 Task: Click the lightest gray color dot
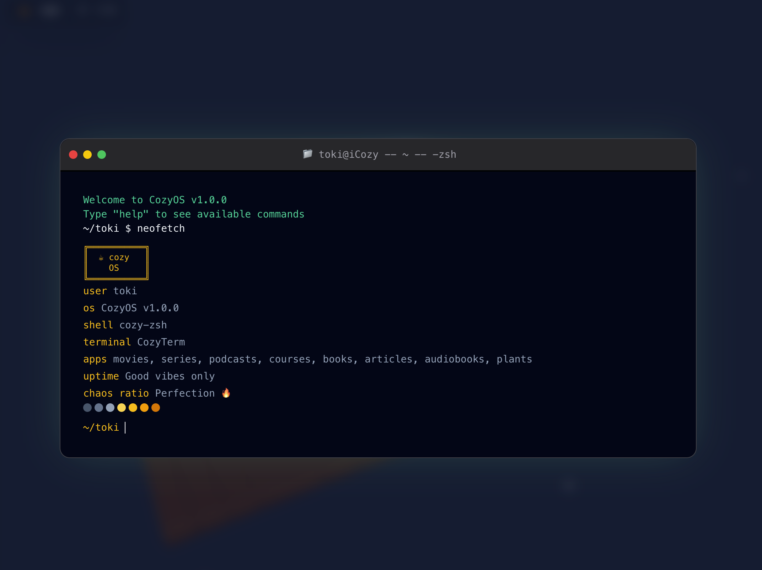[110, 408]
